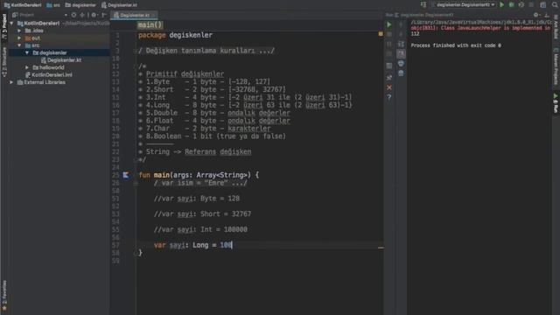This screenshot has width=560, height=315.
Task: Click the run gutter icon beside fun main
Action: [x=126, y=175]
